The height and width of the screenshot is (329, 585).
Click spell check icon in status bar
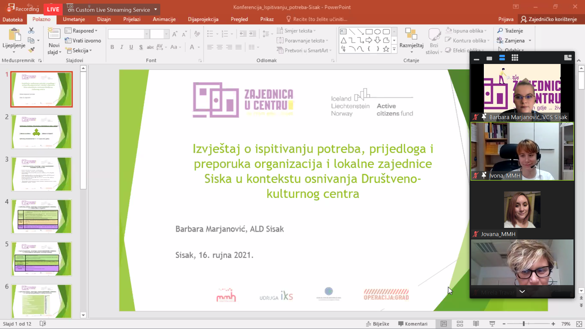pos(43,324)
